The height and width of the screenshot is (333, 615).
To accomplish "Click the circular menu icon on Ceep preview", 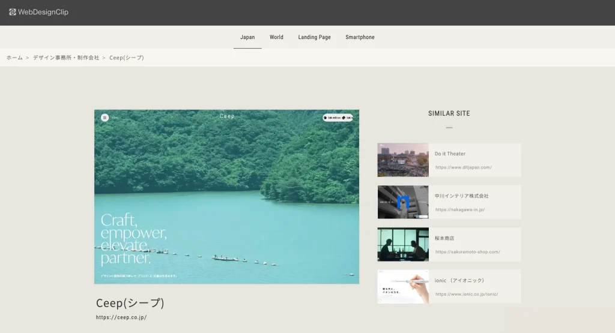I will [105, 118].
